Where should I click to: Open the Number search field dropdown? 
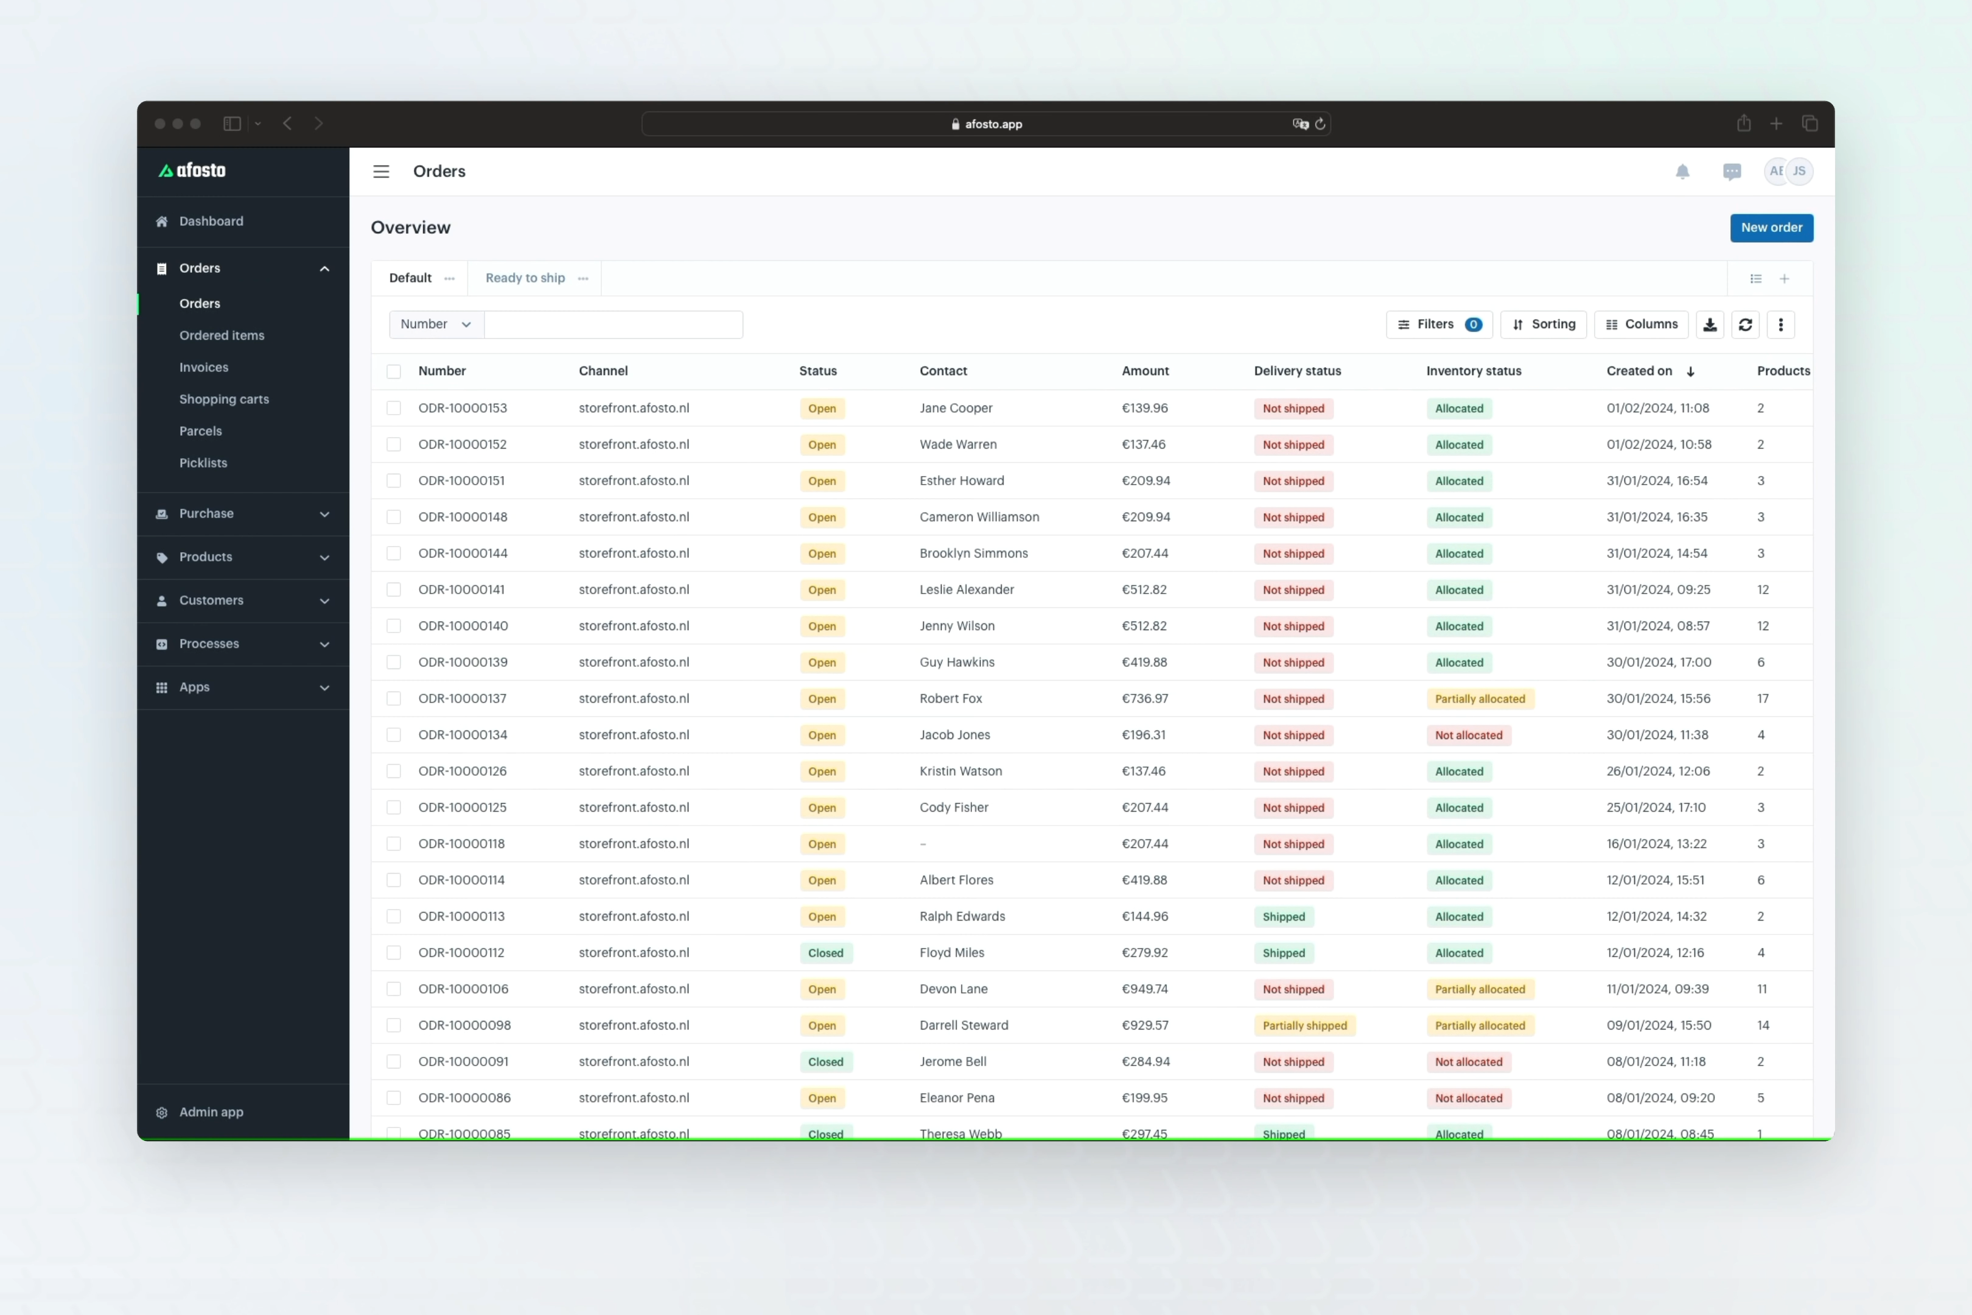(x=436, y=324)
